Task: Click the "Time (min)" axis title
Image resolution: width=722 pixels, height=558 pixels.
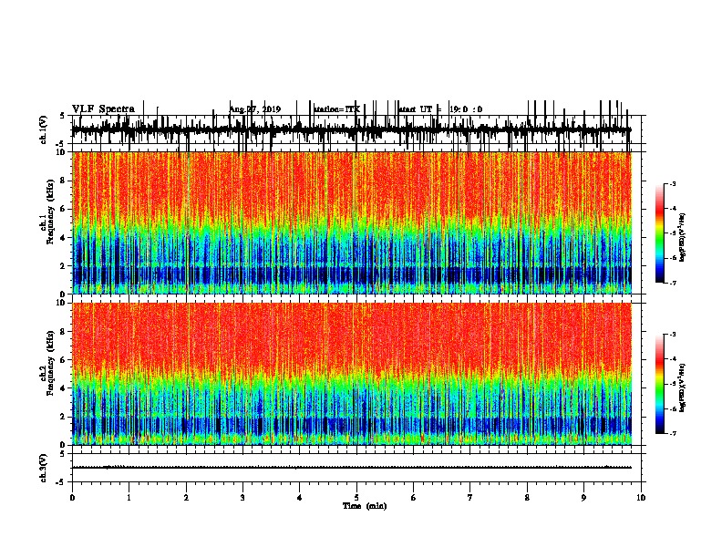Action: (365, 506)
